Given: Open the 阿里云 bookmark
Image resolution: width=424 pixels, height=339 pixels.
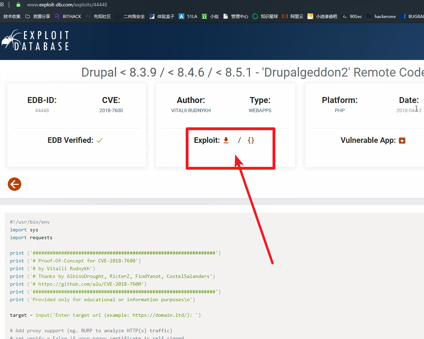Looking at the screenshot, I should click(x=293, y=16).
